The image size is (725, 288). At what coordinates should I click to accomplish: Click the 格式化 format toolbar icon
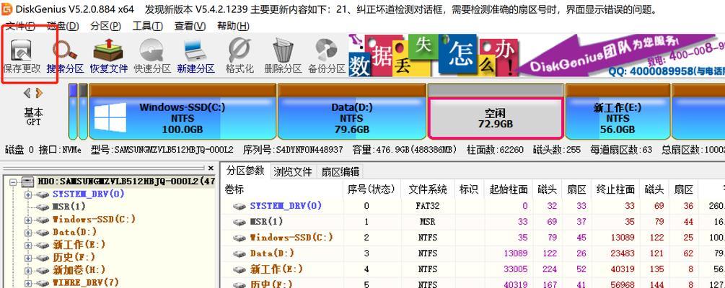[x=240, y=56]
